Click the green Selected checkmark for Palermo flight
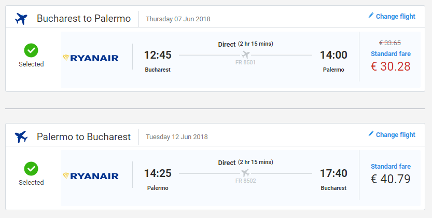432x218 pixels. [x=31, y=169]
